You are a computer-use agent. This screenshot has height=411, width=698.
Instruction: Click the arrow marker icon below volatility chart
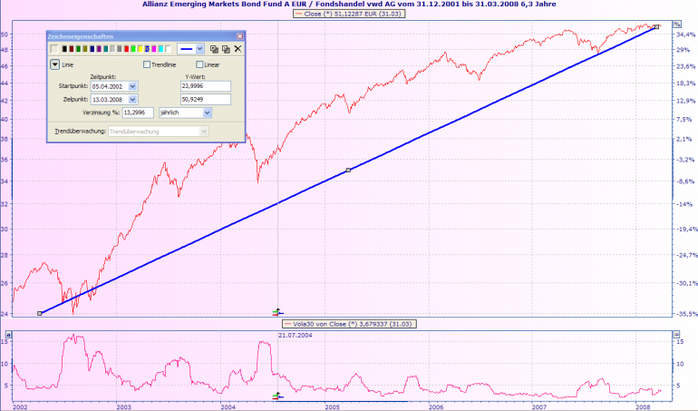pyautogui.click(x=277, y=396)
